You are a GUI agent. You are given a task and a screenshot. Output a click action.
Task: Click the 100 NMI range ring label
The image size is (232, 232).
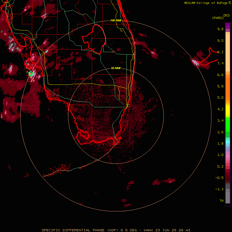click(x=116, y=20)
